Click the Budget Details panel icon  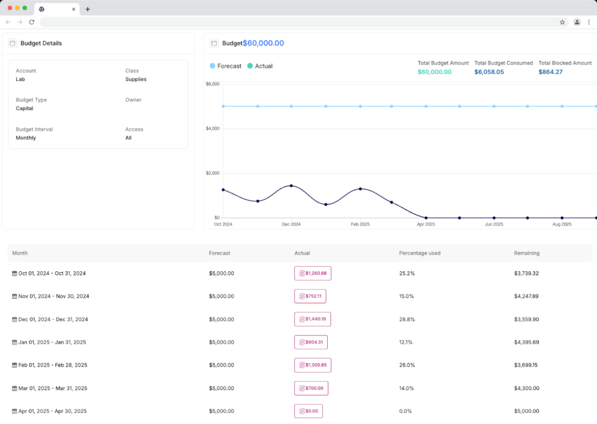point(12,43)
